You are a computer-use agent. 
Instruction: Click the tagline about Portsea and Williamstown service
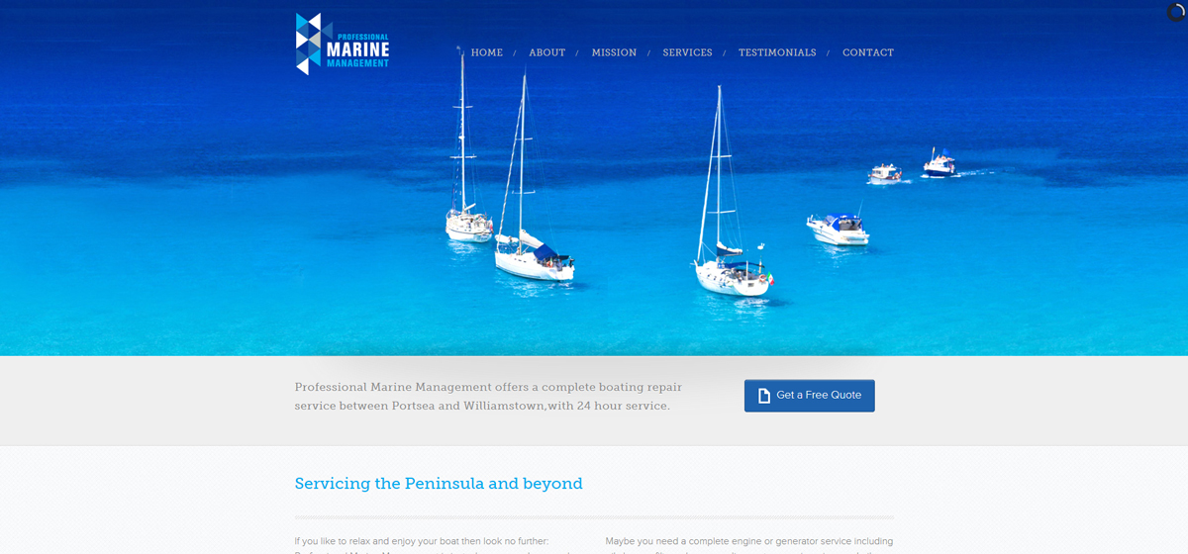click(488, 397)
